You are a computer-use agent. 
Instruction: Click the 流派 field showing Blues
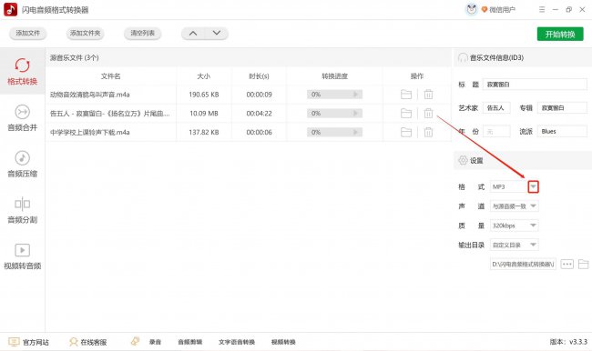pos(562,131)
